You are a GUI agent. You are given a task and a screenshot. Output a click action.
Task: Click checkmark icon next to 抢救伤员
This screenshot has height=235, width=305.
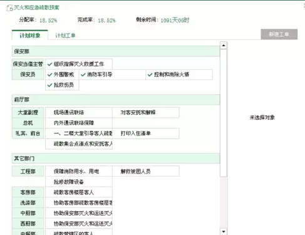(49, 85)
